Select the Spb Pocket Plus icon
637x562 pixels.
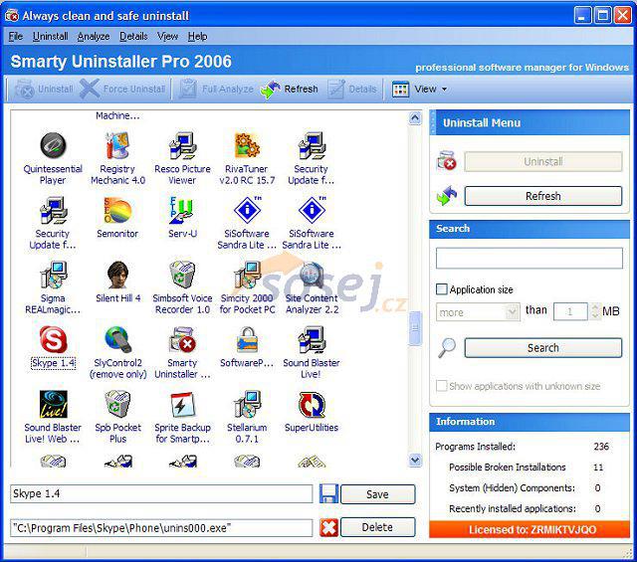117,404
